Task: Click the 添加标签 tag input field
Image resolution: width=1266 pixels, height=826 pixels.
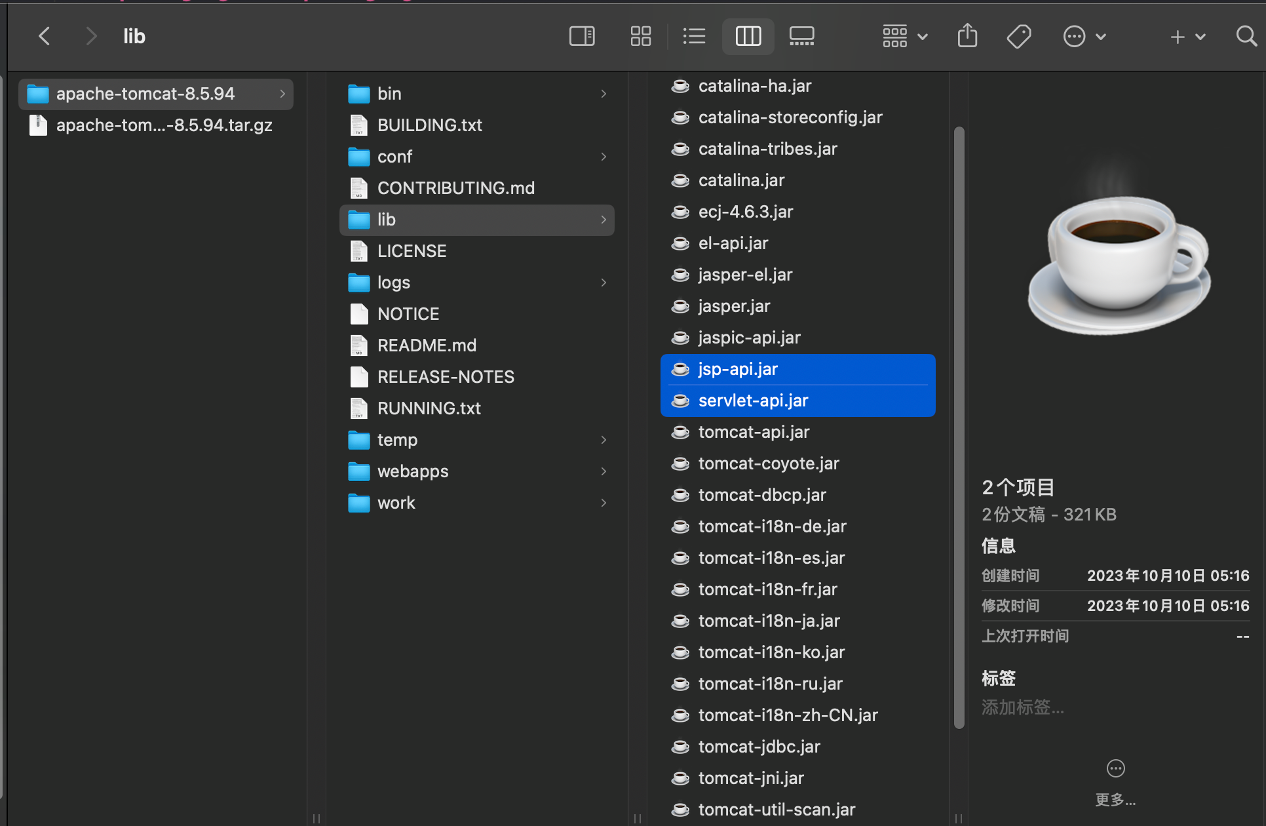Action: coord(1023,707)
